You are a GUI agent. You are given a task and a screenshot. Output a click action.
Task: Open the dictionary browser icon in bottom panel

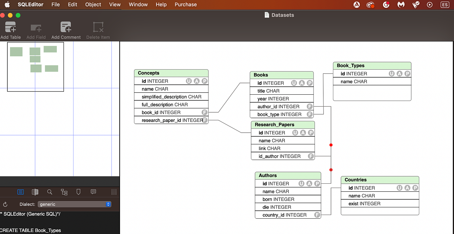(35, 192)
